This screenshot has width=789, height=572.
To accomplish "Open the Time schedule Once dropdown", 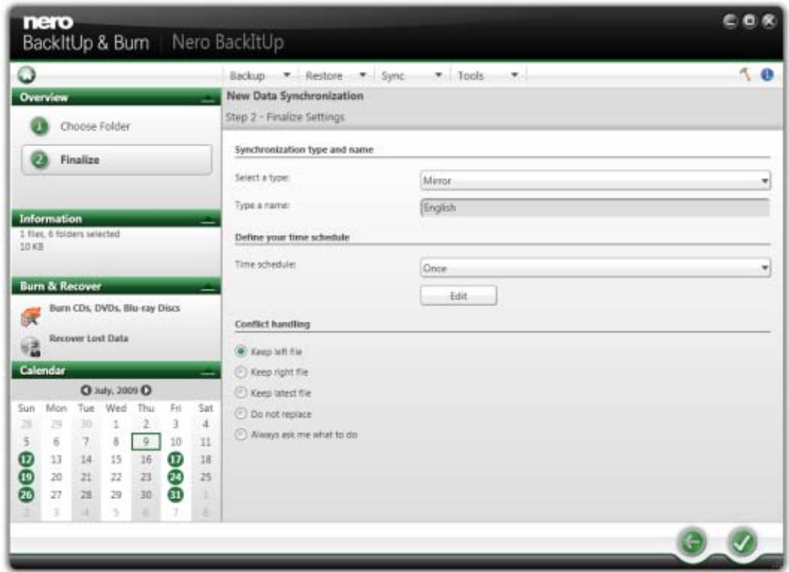I will coord(595,268).
